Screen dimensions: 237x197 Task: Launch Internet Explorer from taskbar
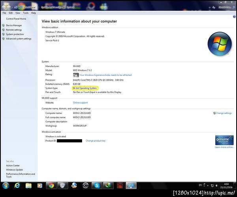(x=17, y=186)
